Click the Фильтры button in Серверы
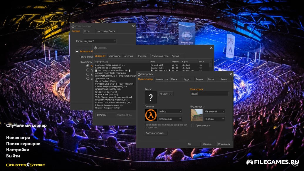 point(105,115)
